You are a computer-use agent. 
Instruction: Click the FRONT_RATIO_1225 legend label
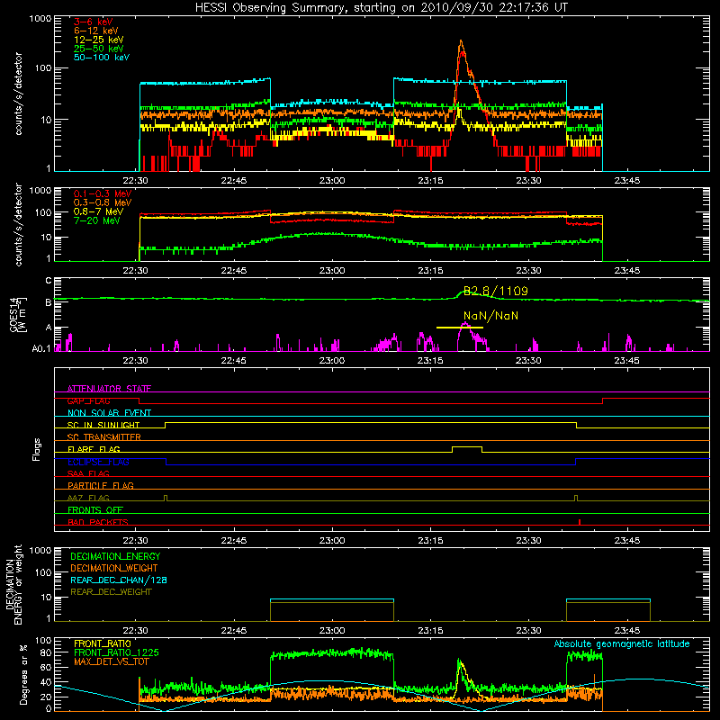(116, 652)
